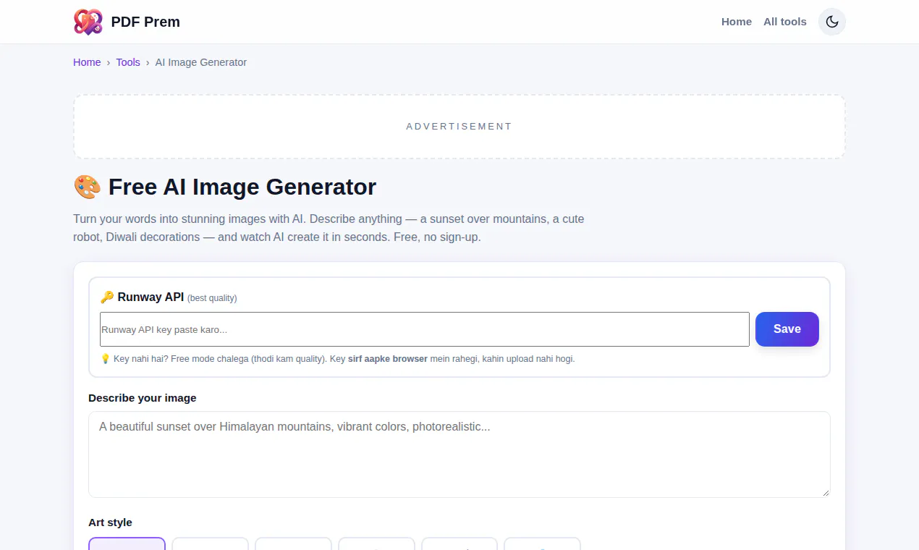Click the "Runway API" label text
919x550 pixels.
point(151,297)
